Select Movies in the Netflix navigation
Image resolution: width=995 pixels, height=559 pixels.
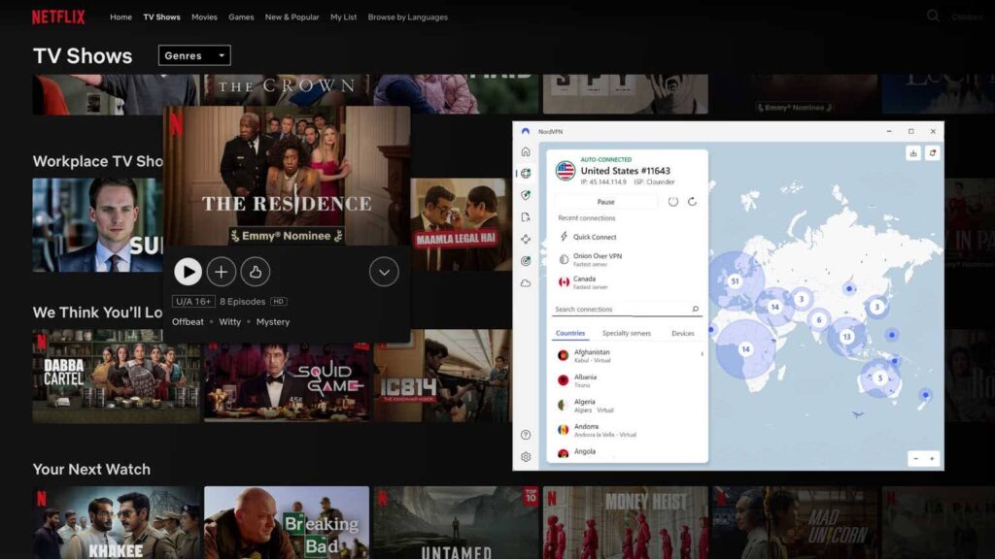pos(204,16)
